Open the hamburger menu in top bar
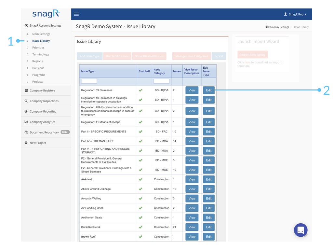Screen dimensions: 333x250 (x=76, y=14)
